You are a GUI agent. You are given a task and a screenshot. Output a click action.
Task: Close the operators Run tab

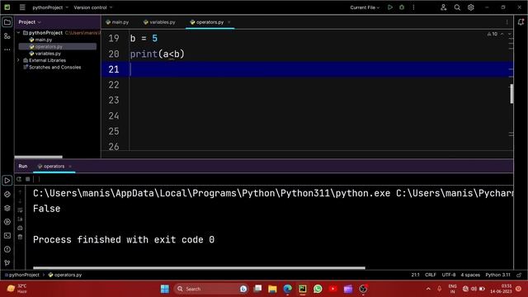[x=70, y=167]
